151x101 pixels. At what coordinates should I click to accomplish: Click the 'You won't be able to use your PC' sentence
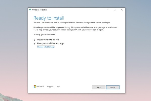coord(72,22)
